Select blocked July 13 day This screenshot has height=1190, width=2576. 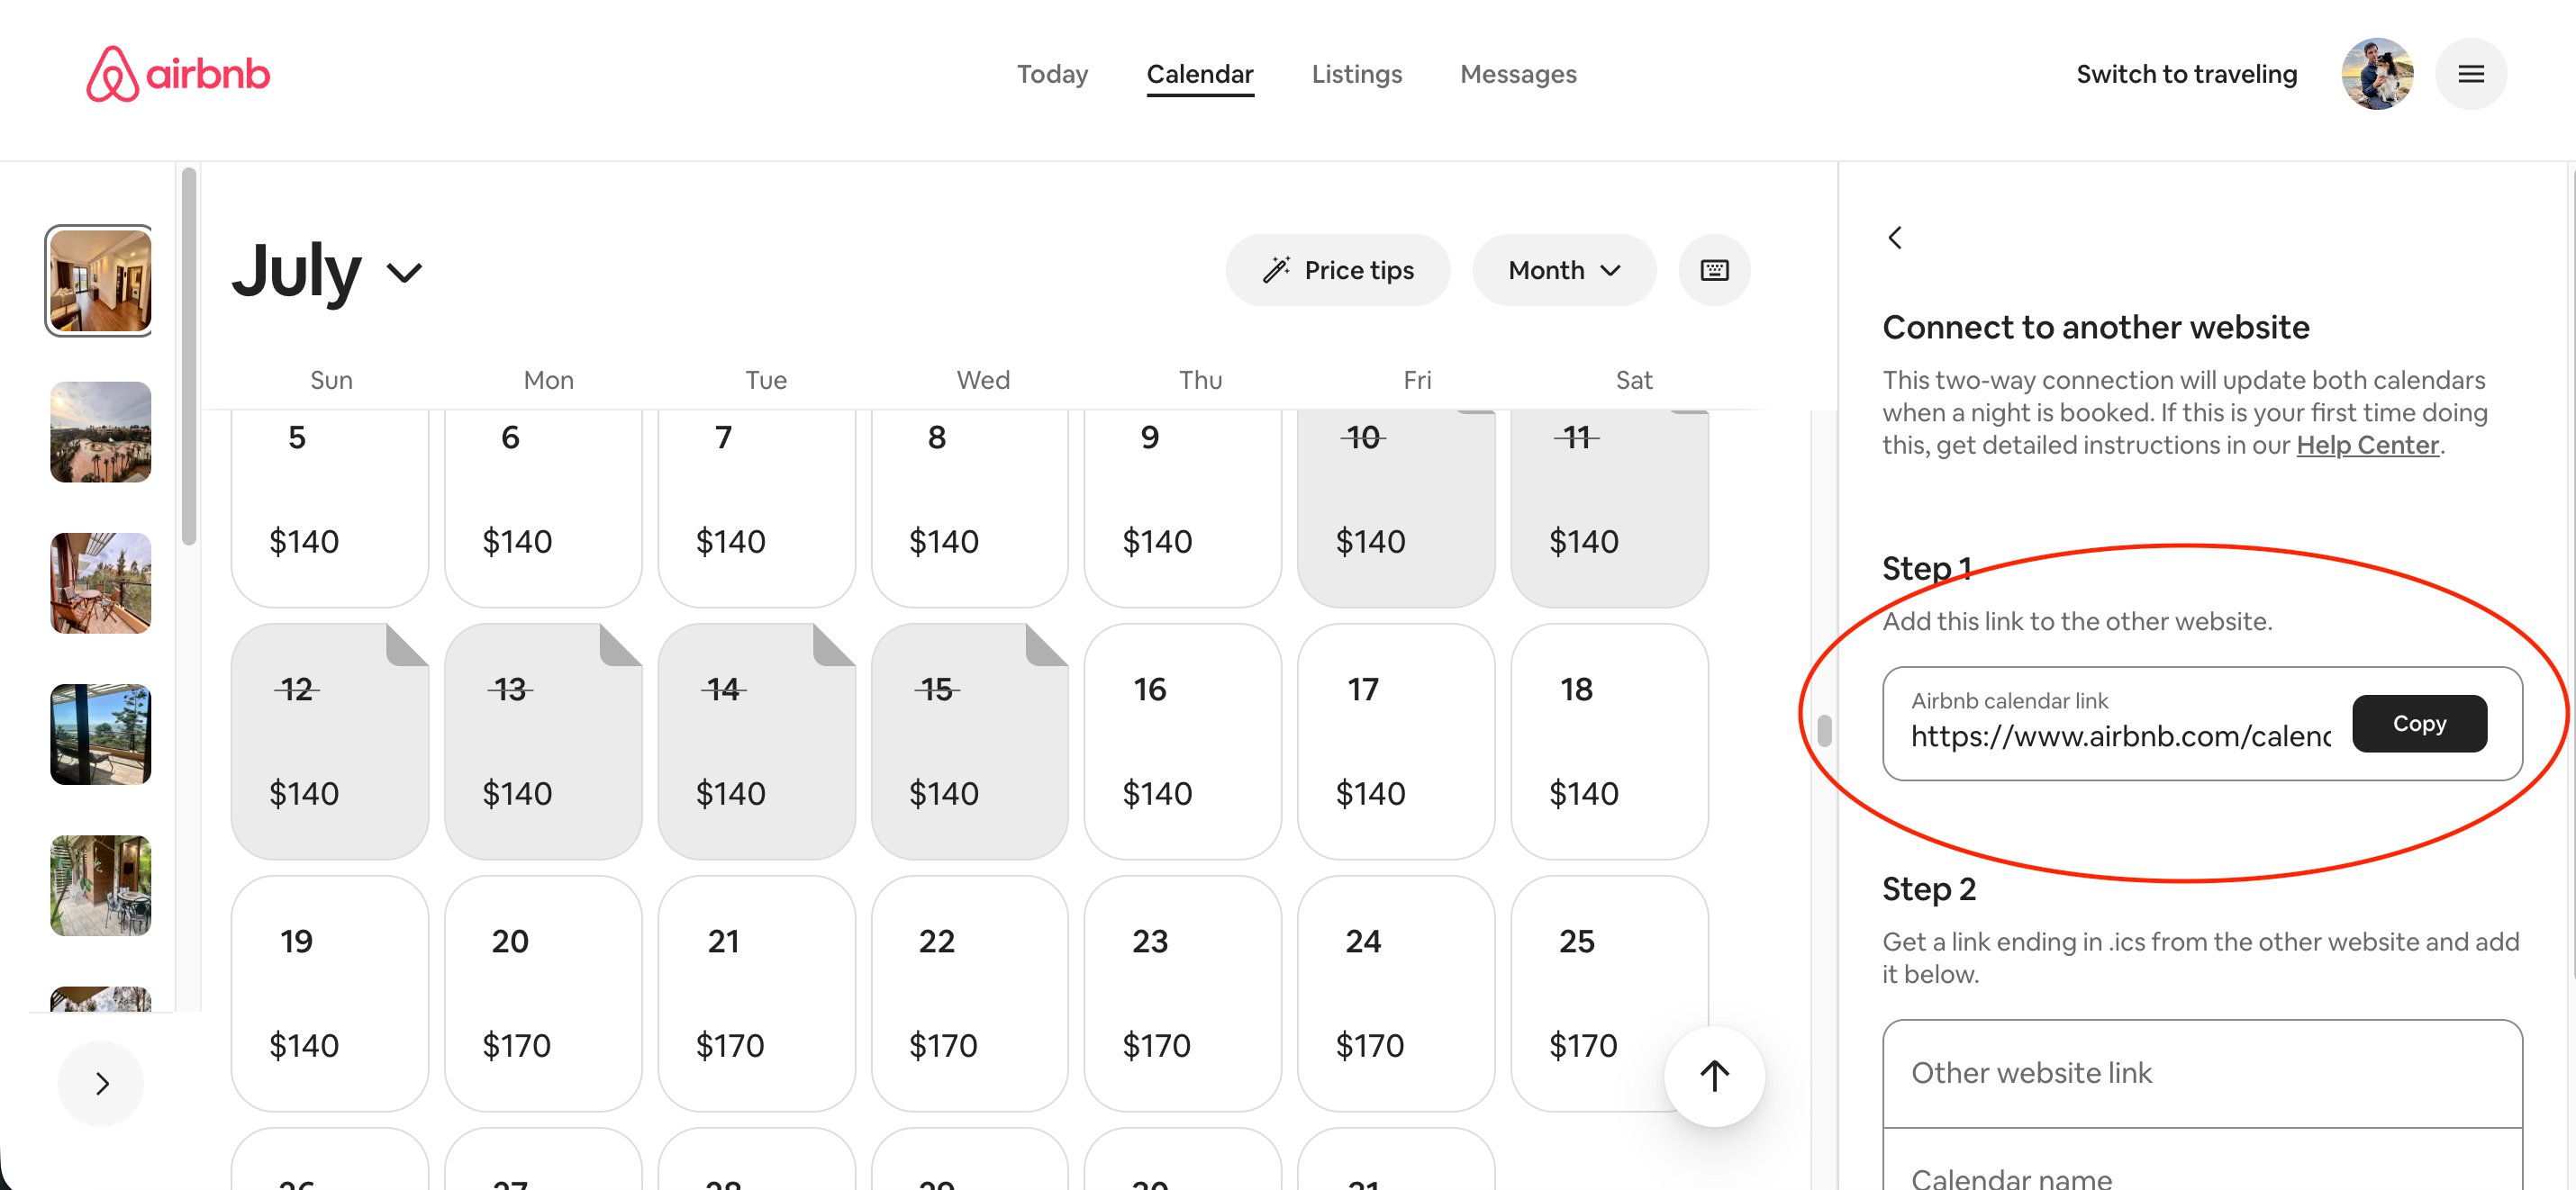(x=543, y=742)
